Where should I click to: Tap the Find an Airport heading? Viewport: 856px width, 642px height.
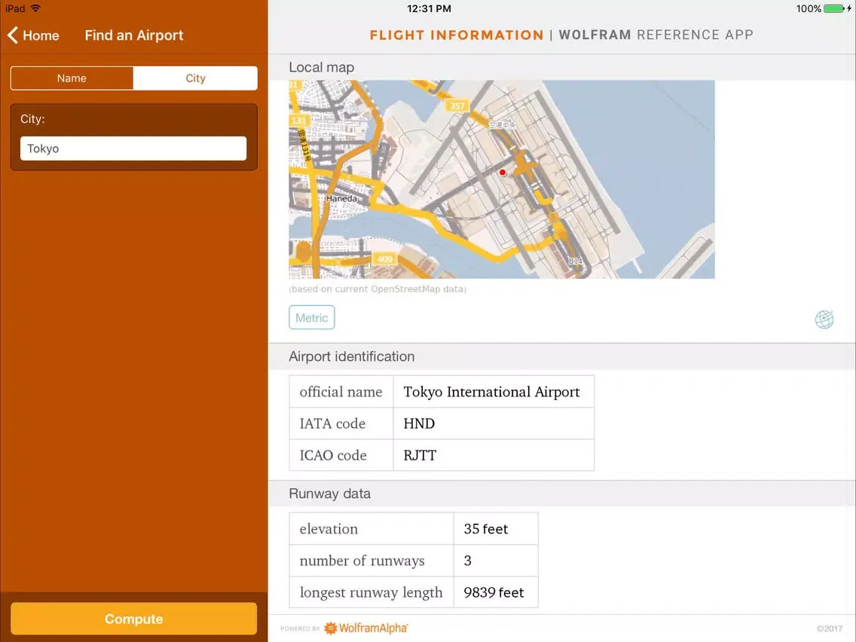(x=134, y=35)
